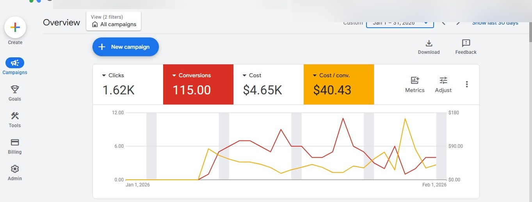The image size is (532, 202).
Task: Expand the Cost / conv. metric dropdown
Action: coord(315,75)
